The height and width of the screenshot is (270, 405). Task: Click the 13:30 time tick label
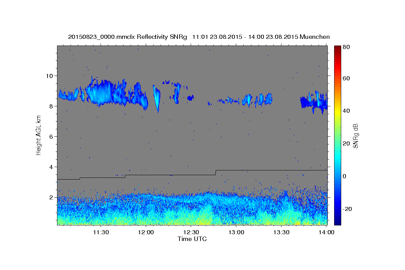(281, 232)
